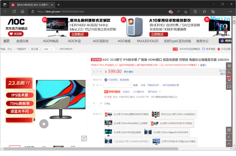Open 全部分类 navigation item
The height and width of the screenshot is (156, 236).
(x=22, y=41)
